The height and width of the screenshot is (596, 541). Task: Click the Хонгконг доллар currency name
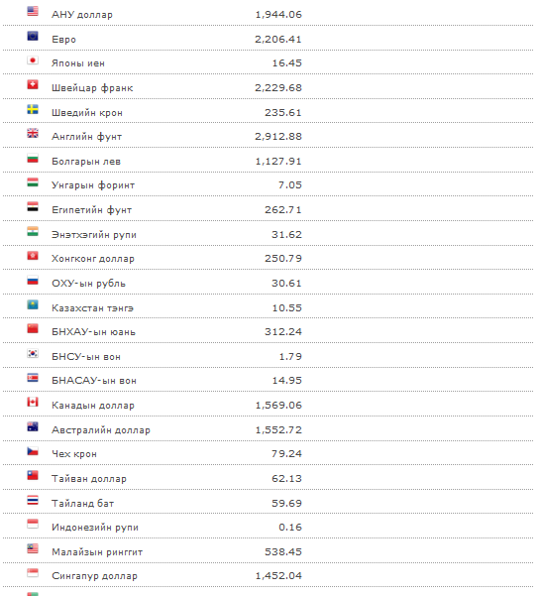pyautogui.click(x=93, y=259)
